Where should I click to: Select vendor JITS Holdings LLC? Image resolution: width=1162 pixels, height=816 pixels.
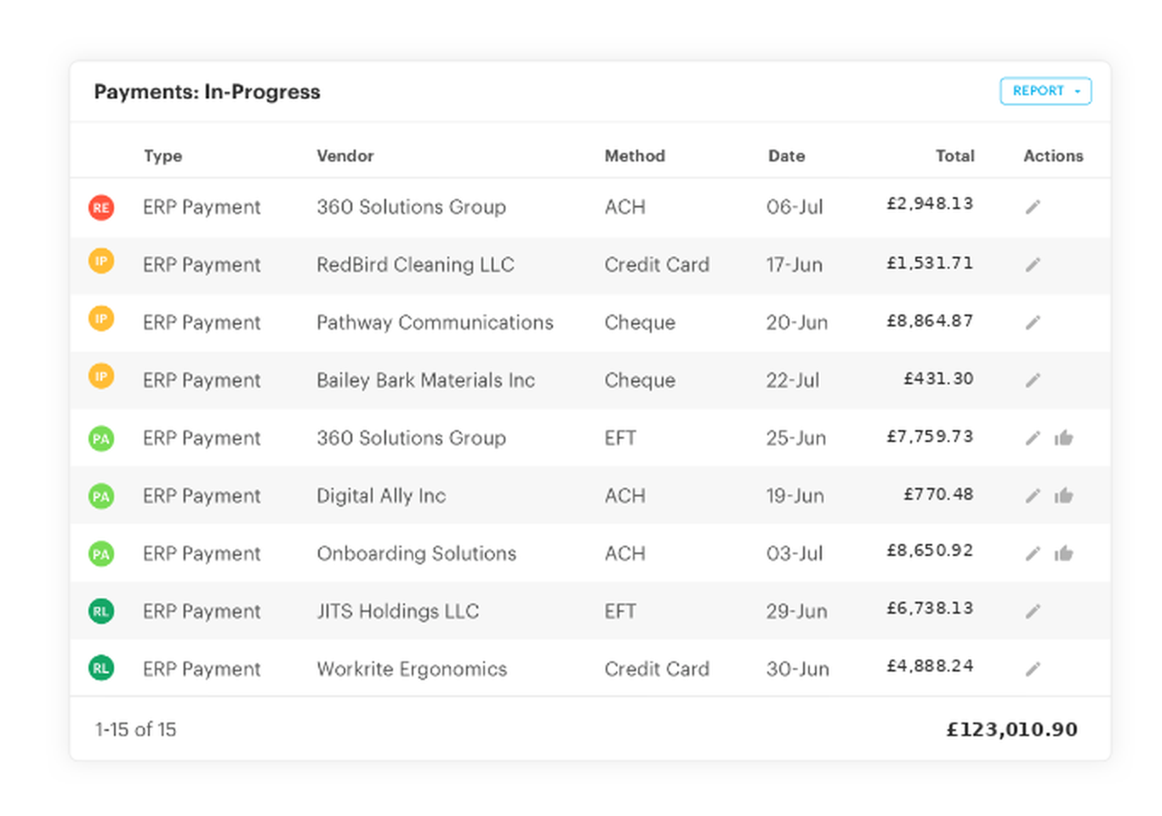coord(397,611)
